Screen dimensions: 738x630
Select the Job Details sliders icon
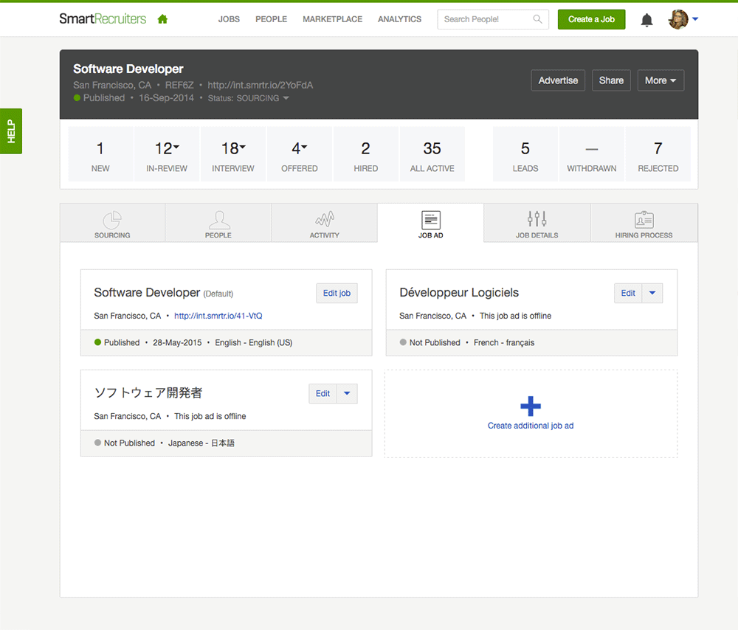pyautogui.click(x=537, y=219)
